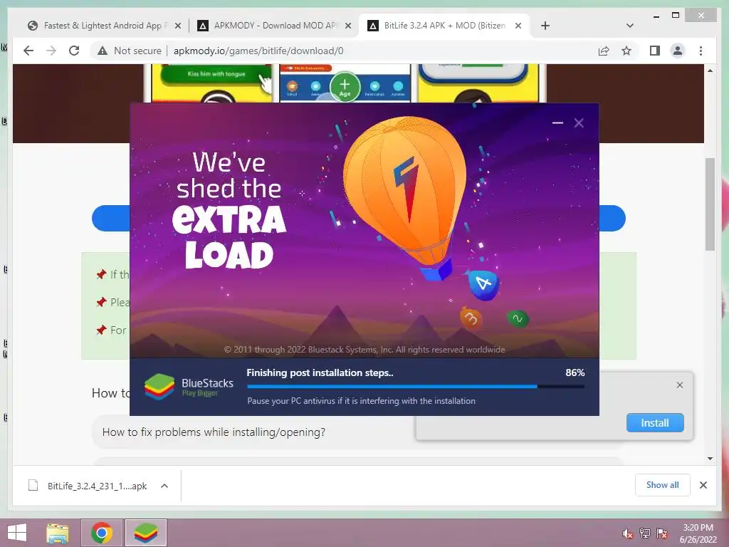Click the Chrome taskbar icon
Viewport: 729px width, 547px height.
click(x=102, y=533)
